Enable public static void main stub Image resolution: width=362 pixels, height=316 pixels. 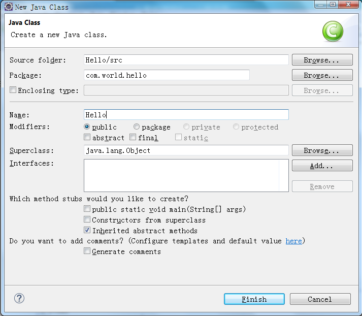(x=87, y=209)
